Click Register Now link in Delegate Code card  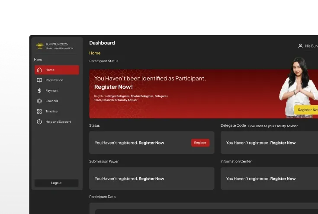point(283,143)
